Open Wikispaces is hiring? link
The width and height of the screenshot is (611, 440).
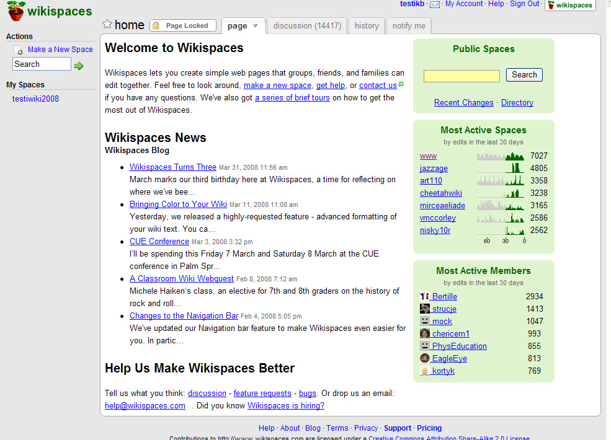(286, 406)
